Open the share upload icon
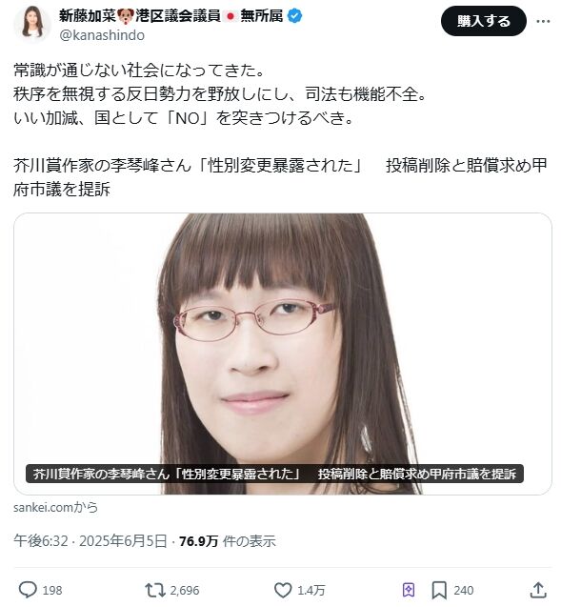The height and width of the screenshot is (607, 561). click(x=538, y=590)
